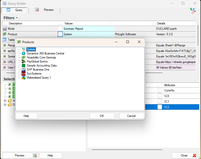Click the User filter 'a' icon

click(5, 67)
